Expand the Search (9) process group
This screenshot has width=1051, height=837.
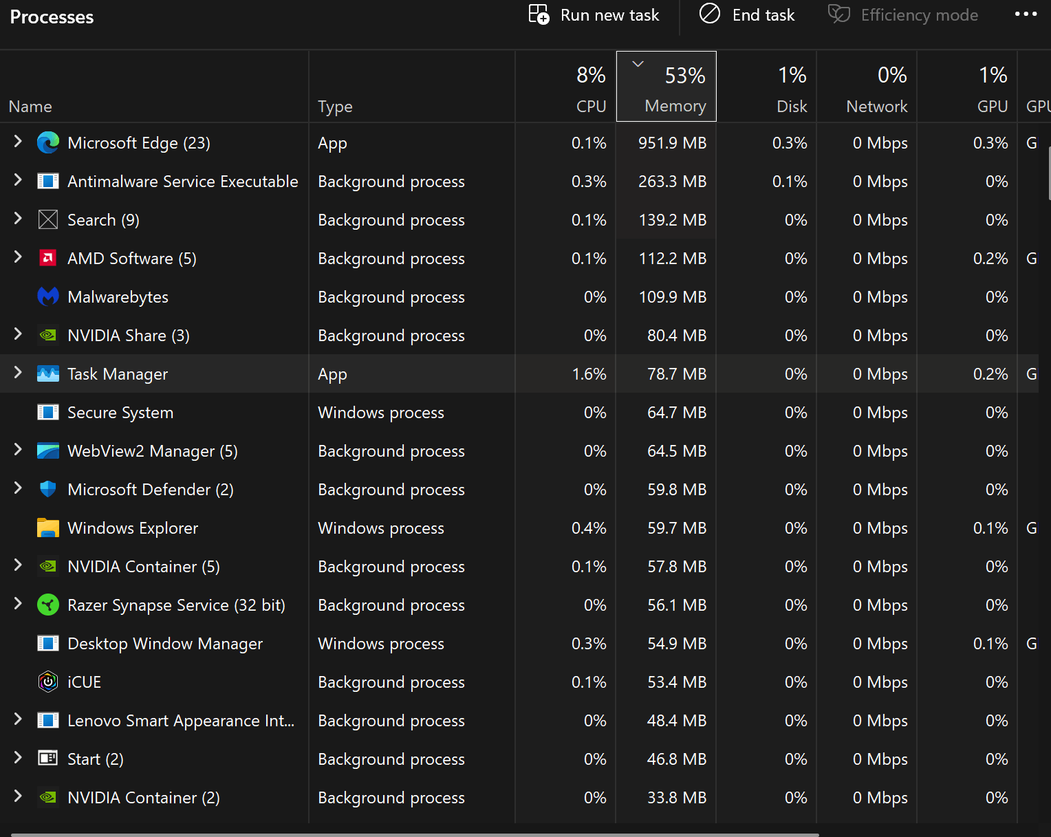click(18, 219)
